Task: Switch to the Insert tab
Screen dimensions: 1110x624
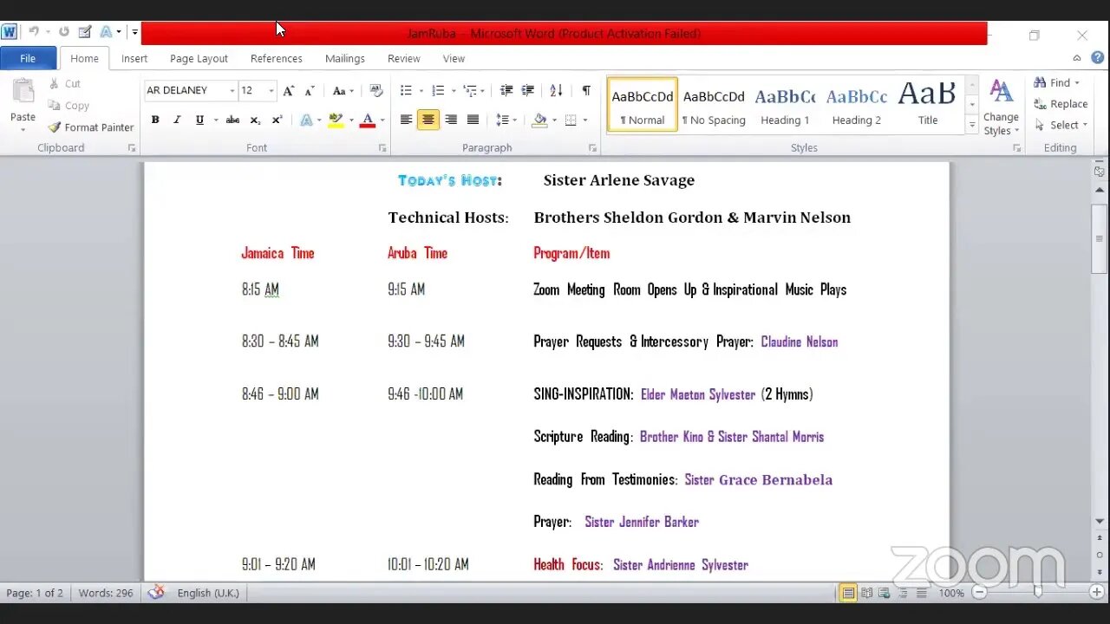Action: pyautogui.click(x=134, y=58)
